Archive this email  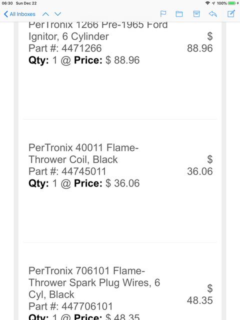pyautogui.click(x=196, y=14)
